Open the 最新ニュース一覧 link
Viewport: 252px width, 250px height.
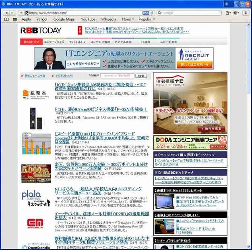pyautogui.click(x=35, y=76)
